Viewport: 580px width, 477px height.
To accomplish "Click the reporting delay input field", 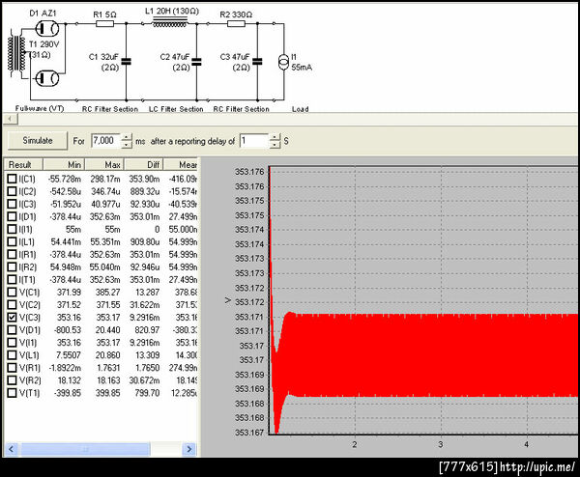I will pos(254,141).
